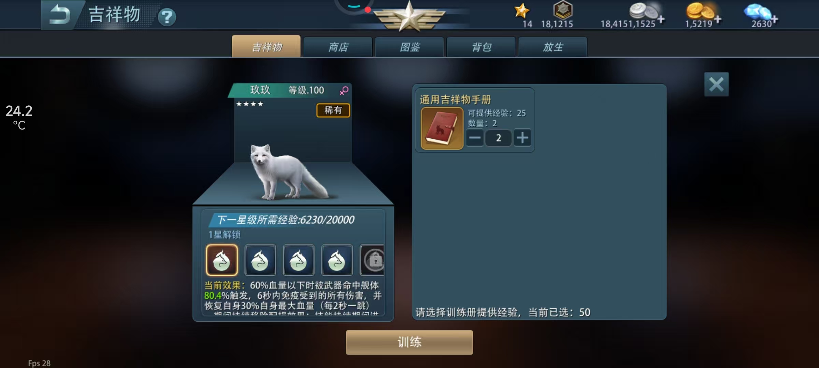Viewport: 819px width, 368px height.
Task: Click the 训练 button
Action: pos(409,342)
